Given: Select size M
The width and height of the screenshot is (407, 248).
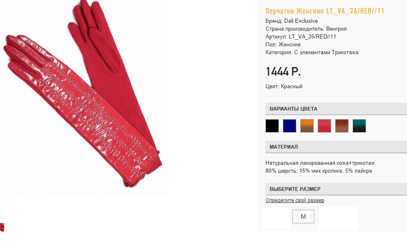Looking at the screenshot, I should pyautogui.click(x=303, y=217).
